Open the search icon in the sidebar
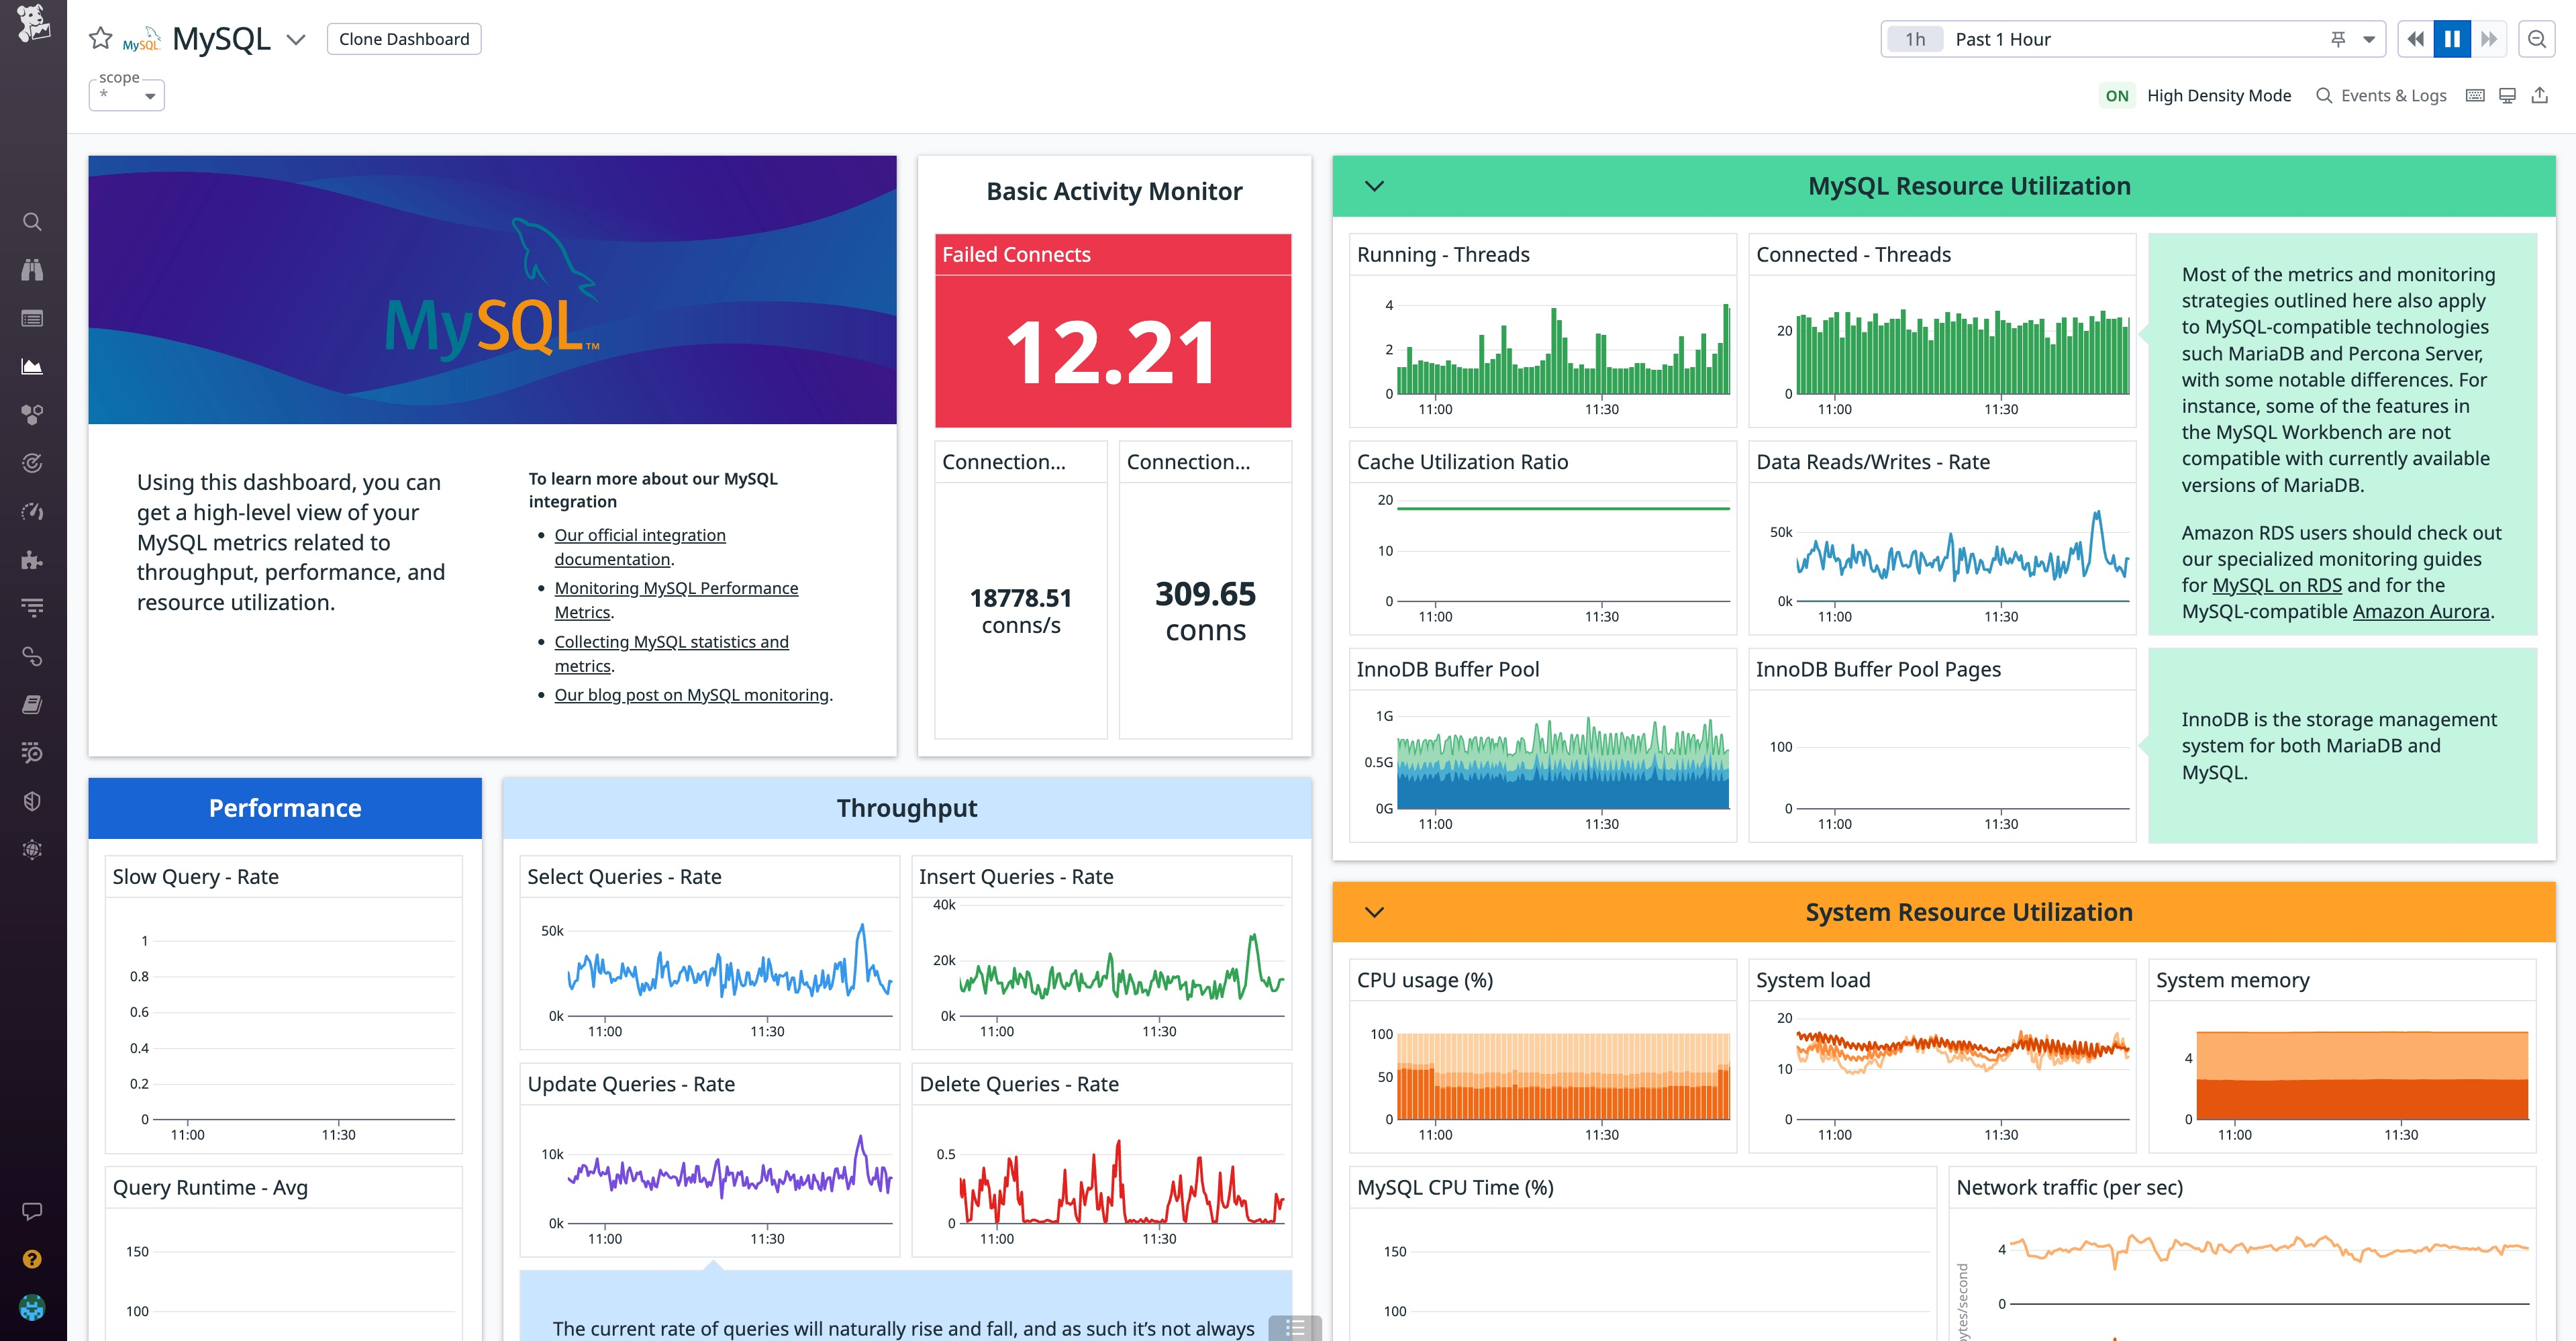 [x=33, y=222]
